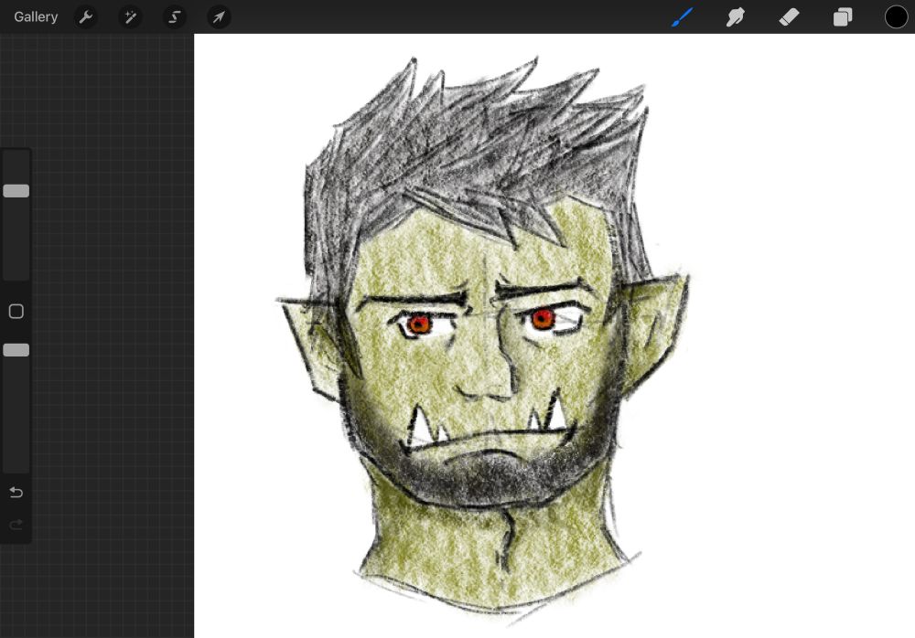Open the Selection tool
Screen dimensions: 915x638
tap(175, 17)
